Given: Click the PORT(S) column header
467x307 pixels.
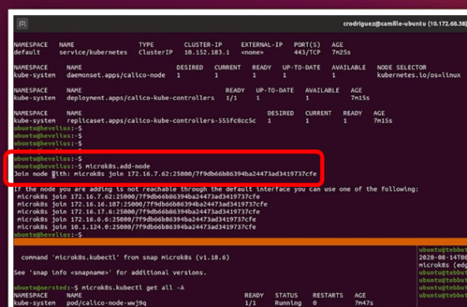Looking at the screenshot, I should click(x=307, y=45).
